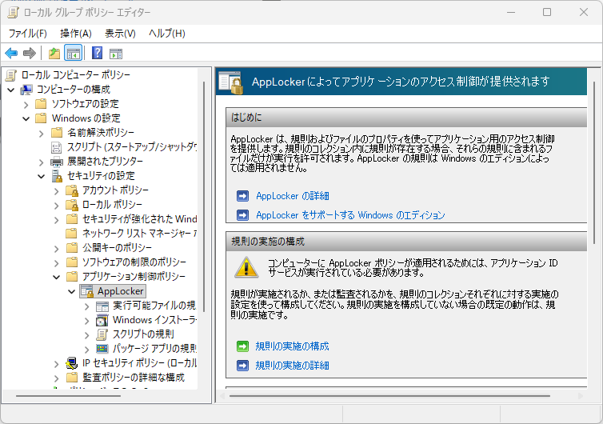Open AppLocker をサポートする Windows のエディション link

[350, 215]
